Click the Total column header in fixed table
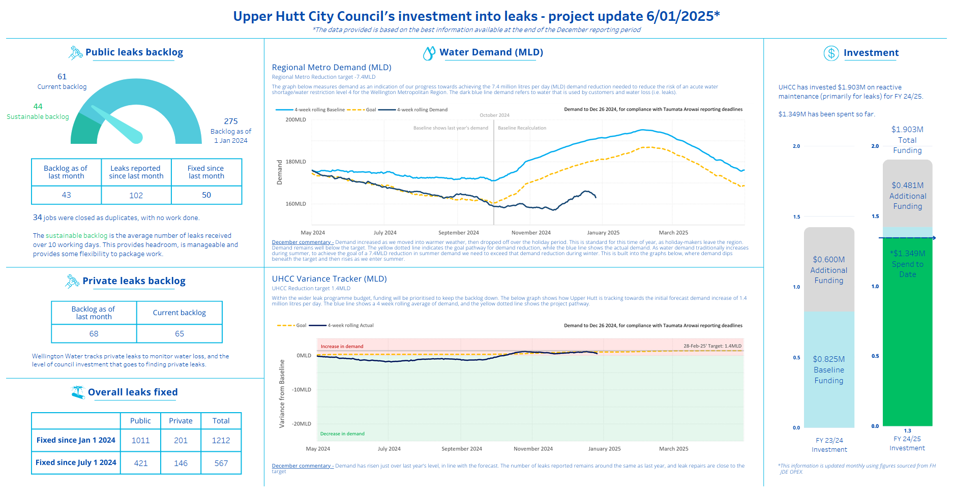This screenshot has width=953, height=495. [221, 421]
